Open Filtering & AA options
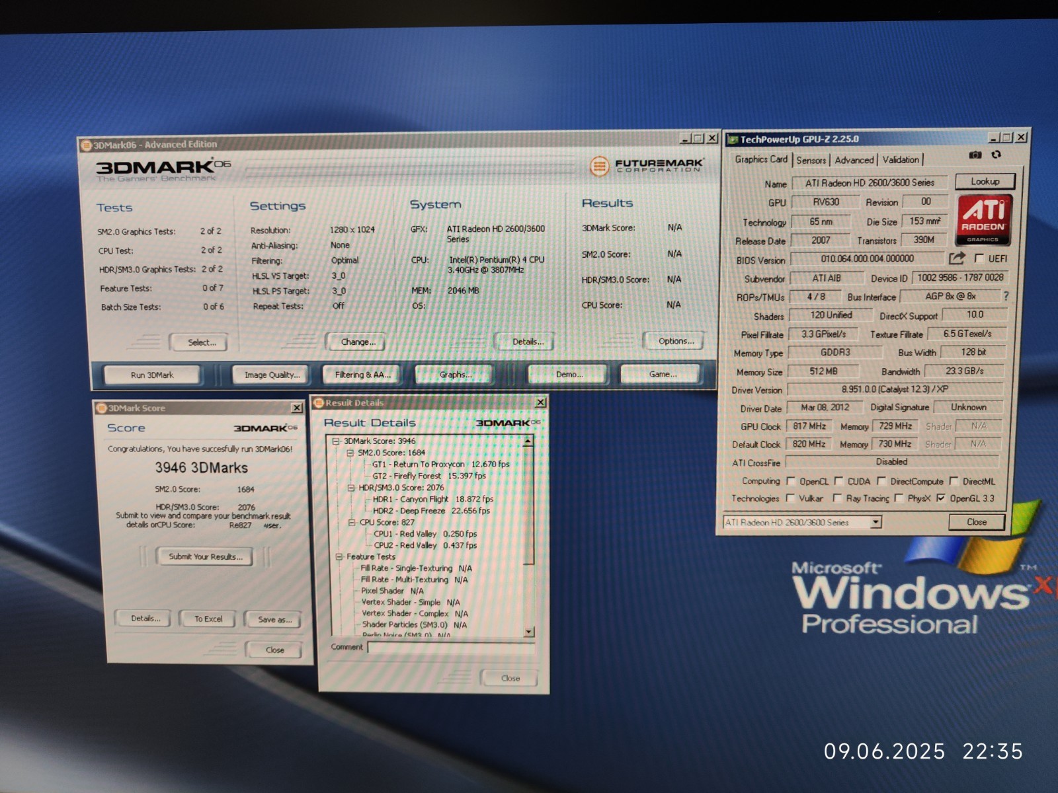Screen dimensions: 1058x793 (362, 375)
